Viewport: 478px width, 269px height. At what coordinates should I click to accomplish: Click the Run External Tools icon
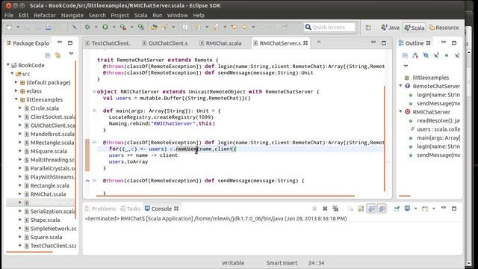pyautogui.click(x=123, y=27)
